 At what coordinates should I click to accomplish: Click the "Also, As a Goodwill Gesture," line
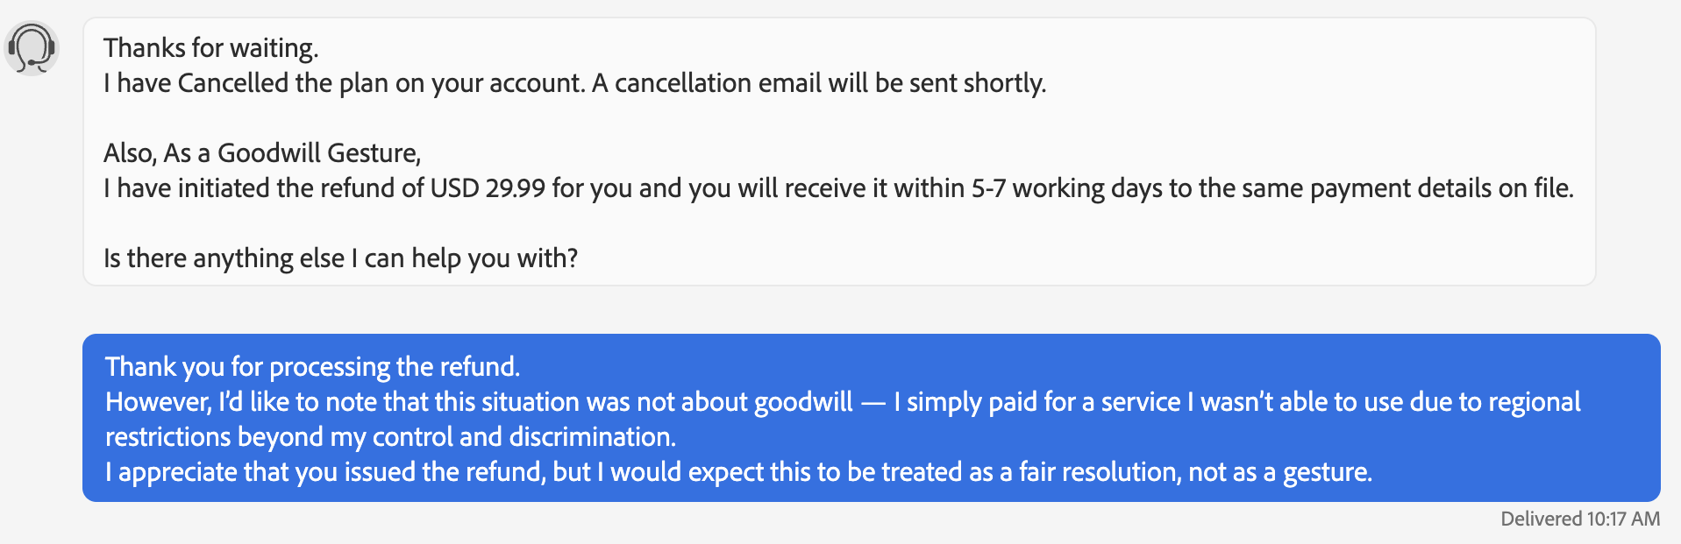coord(262,153)
